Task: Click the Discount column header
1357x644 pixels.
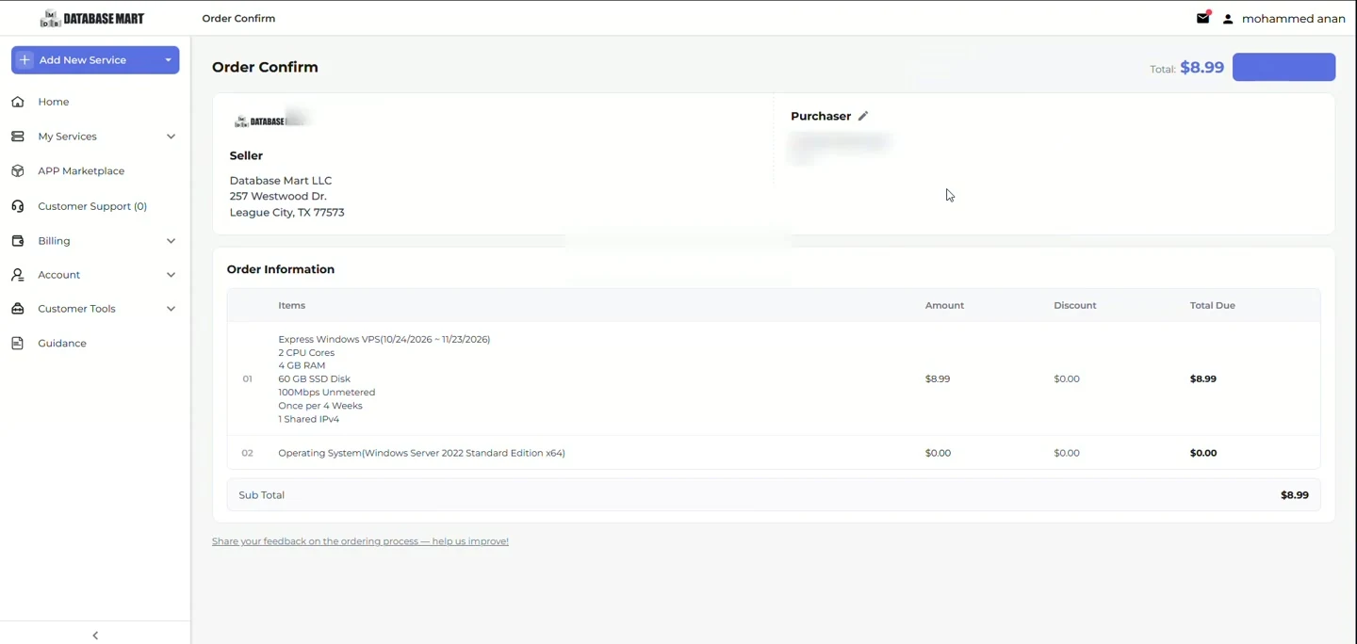Action: coord(1075,306)
